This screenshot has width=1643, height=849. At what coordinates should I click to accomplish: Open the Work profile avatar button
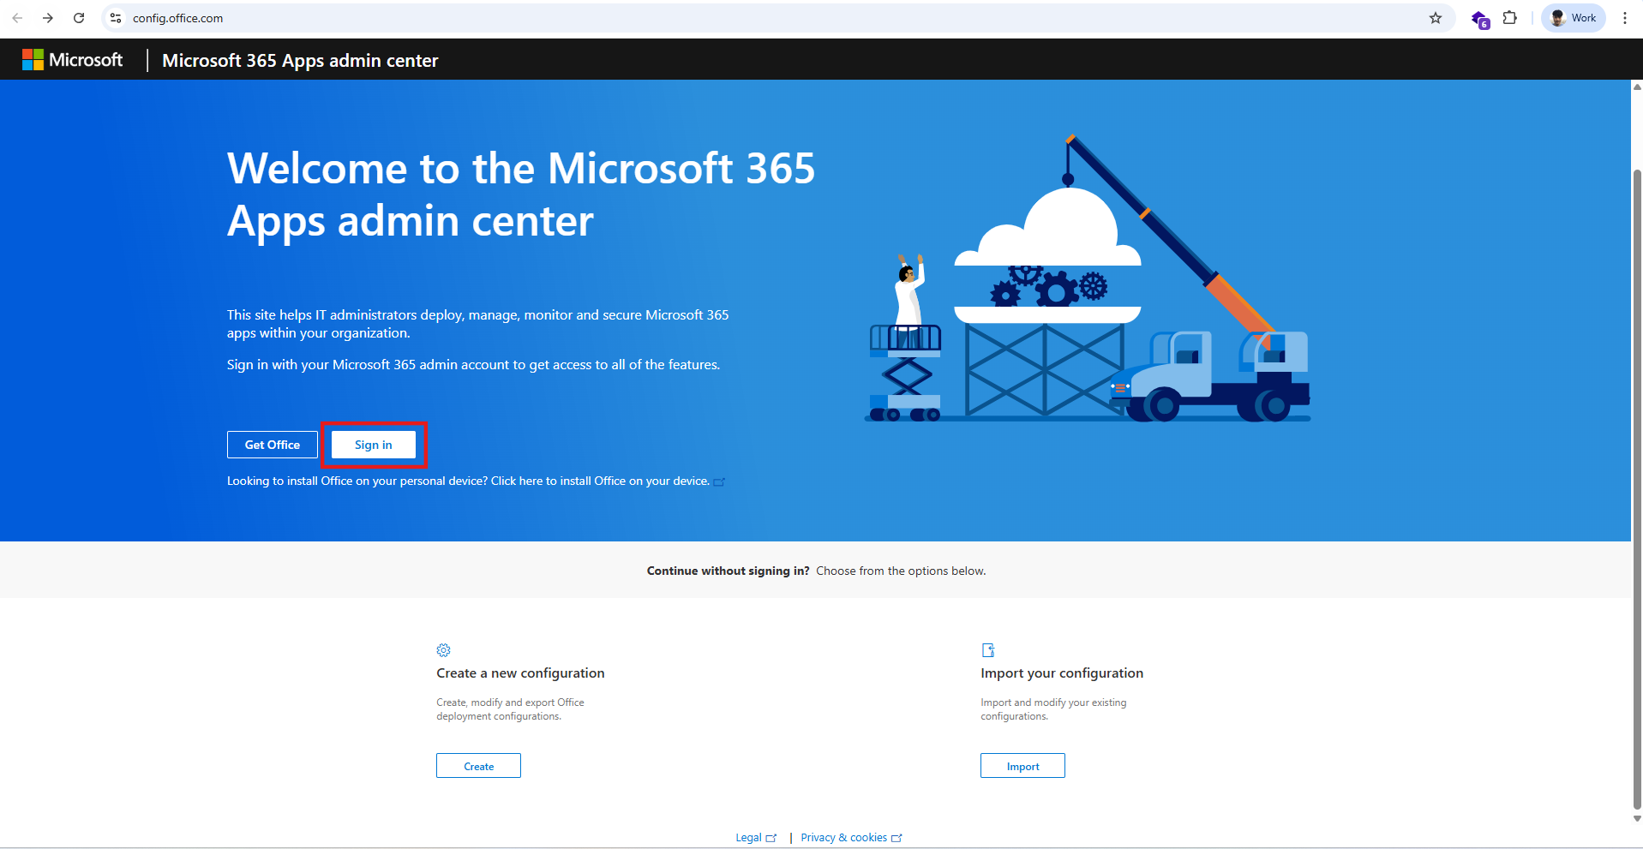click(x=1574, y=18)
